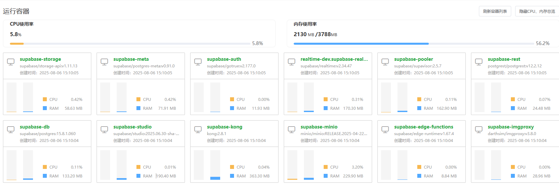Click the RAM bar chart in the supabase-db card
Screen dimensions: 559x187
[x=28, y=165]
